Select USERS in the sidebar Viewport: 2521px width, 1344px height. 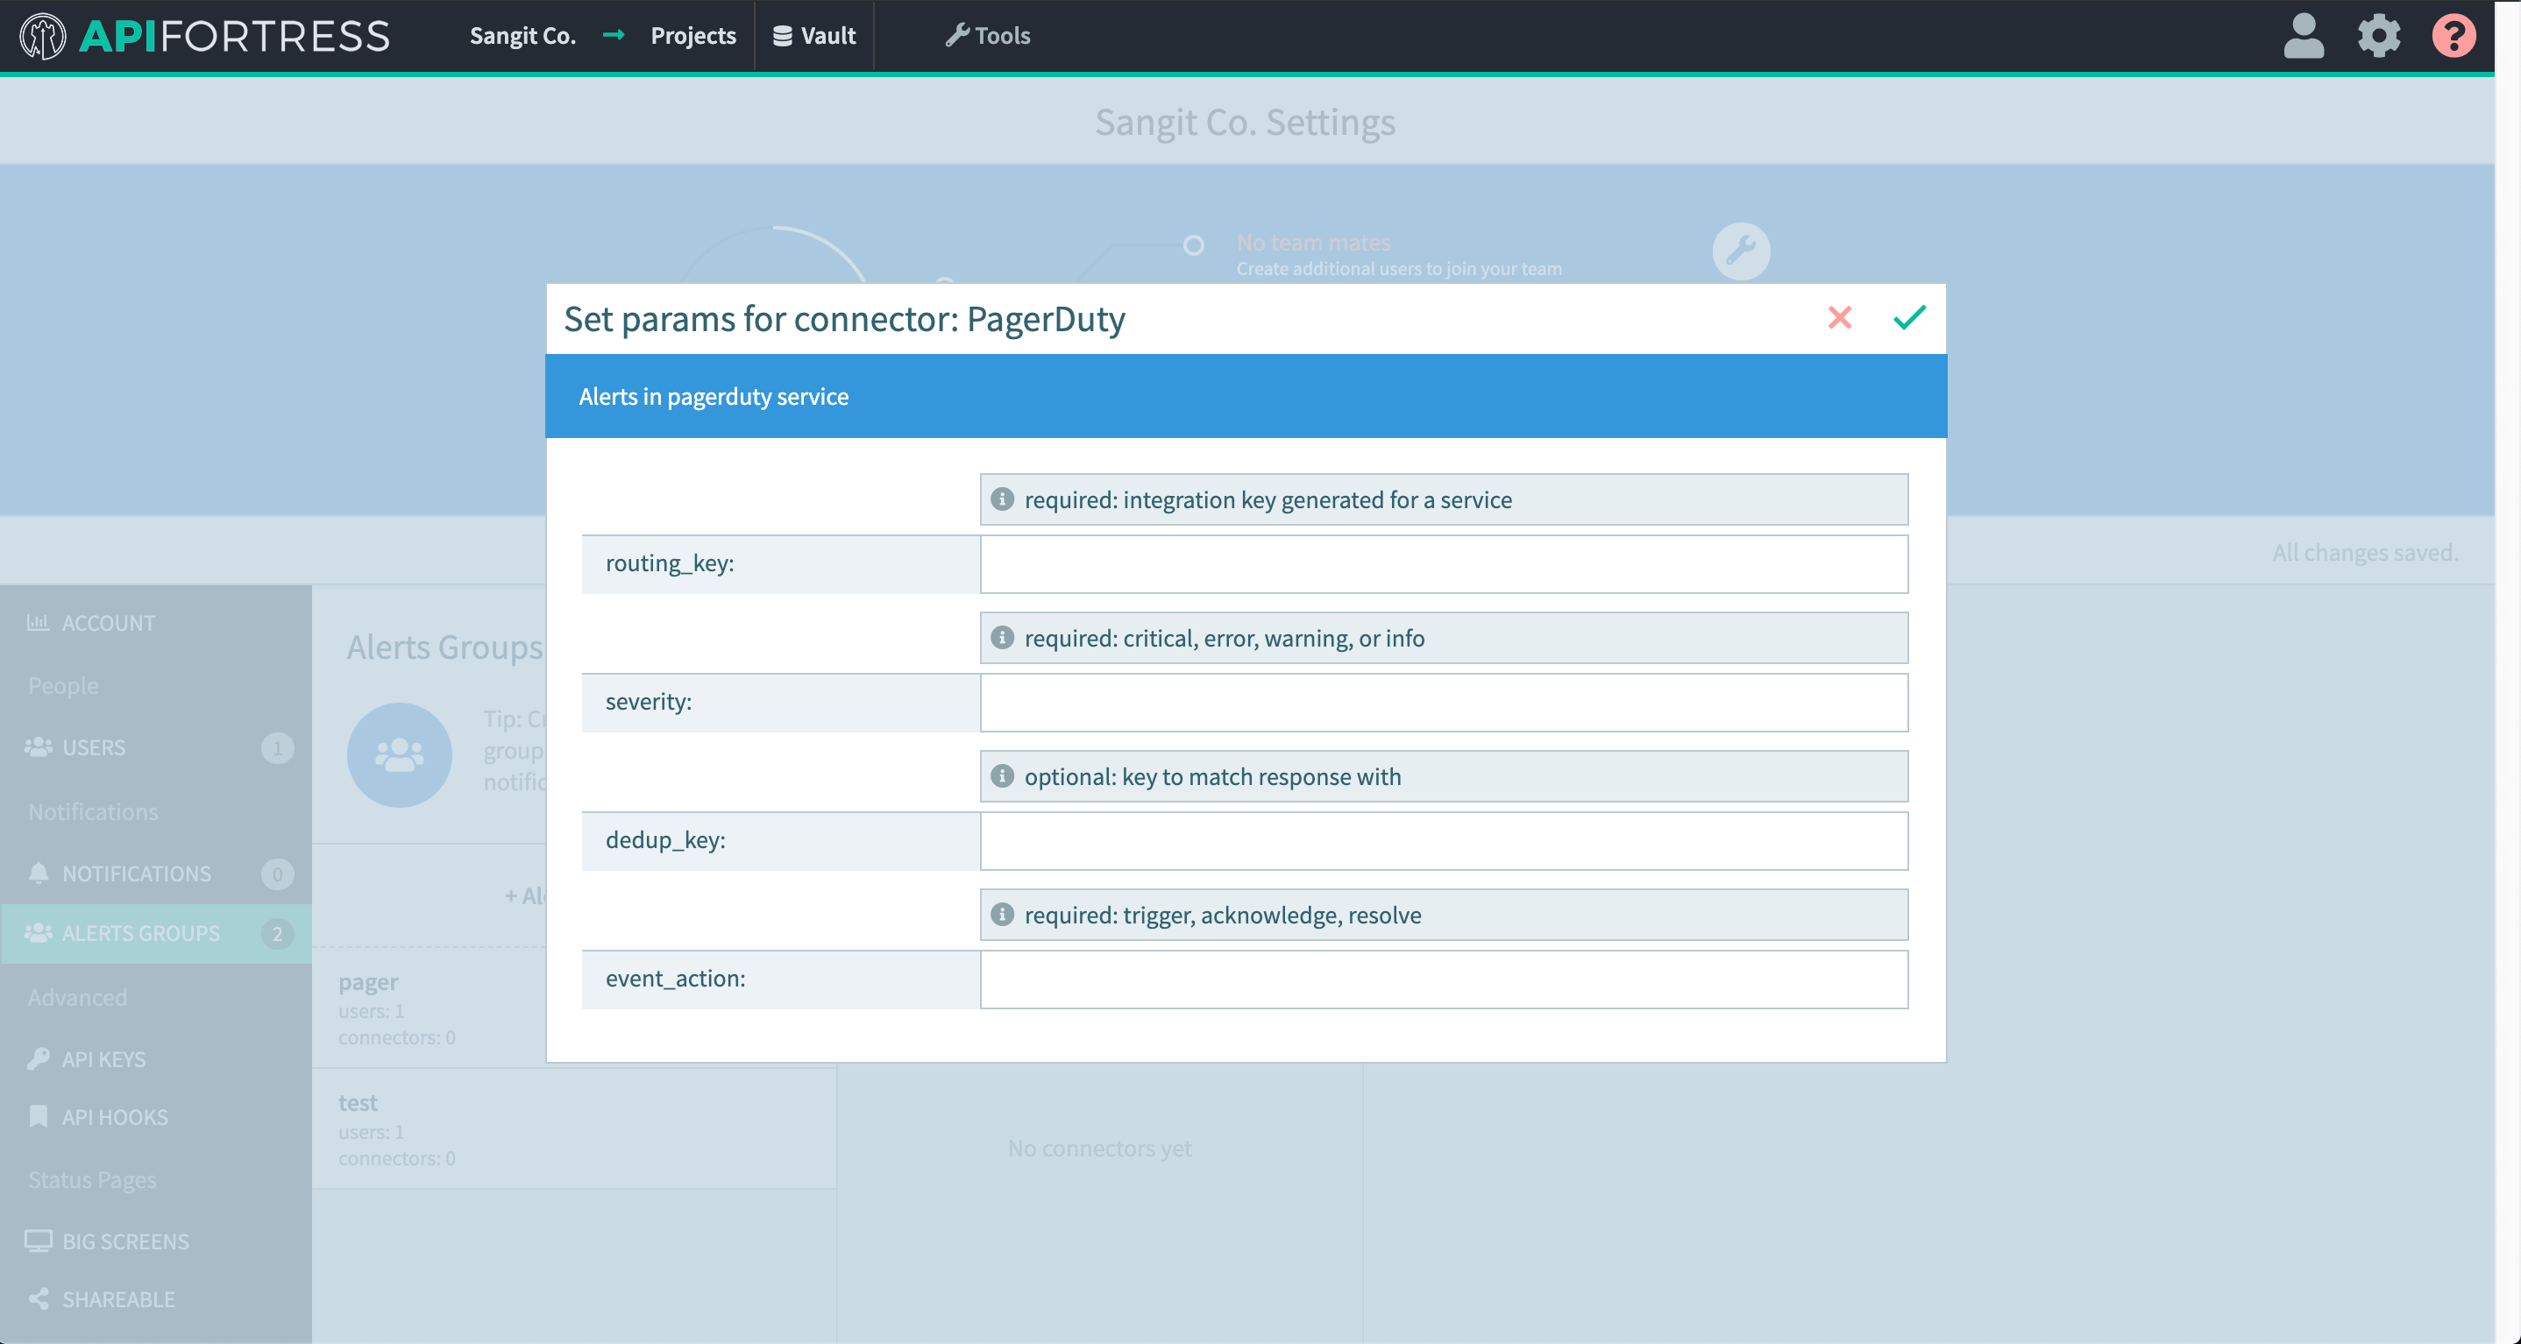click(156, 747)
